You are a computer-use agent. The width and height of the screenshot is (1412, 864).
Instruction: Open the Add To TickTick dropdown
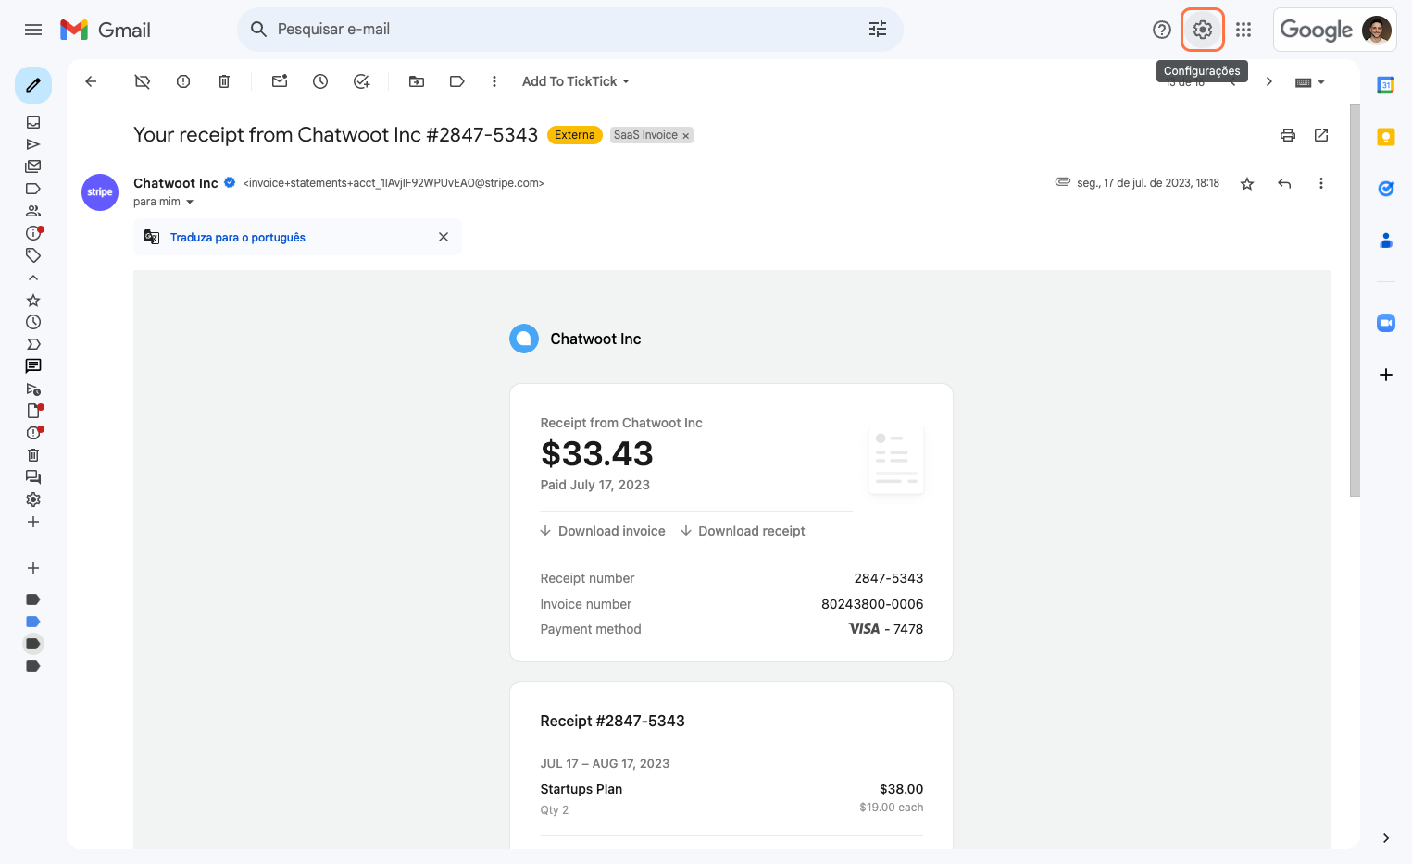point(575,81)
